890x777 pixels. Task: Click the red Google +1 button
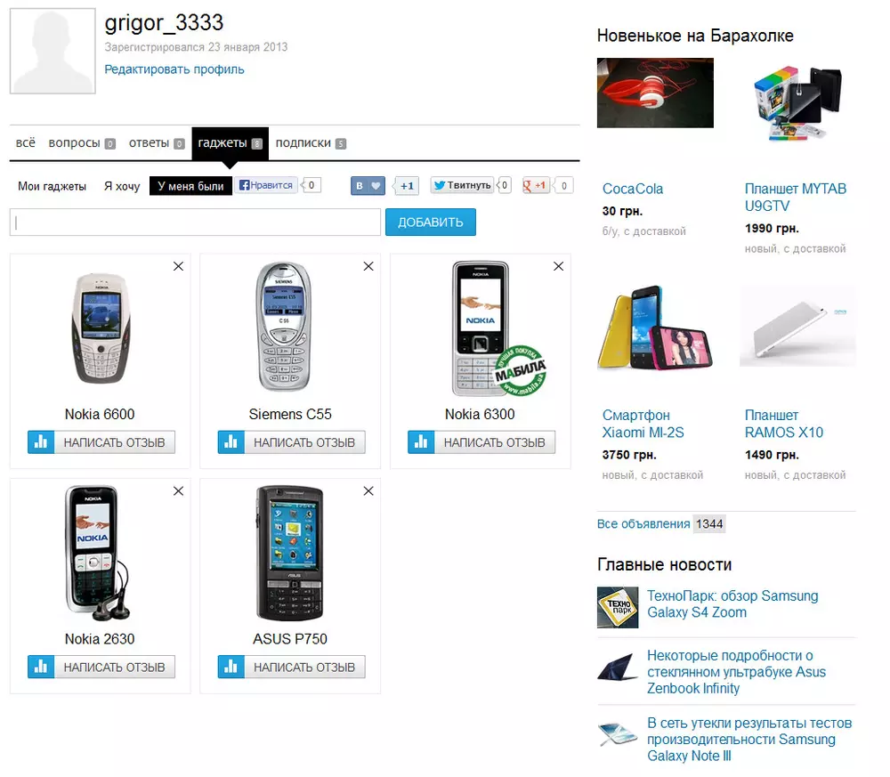[536, 185]
